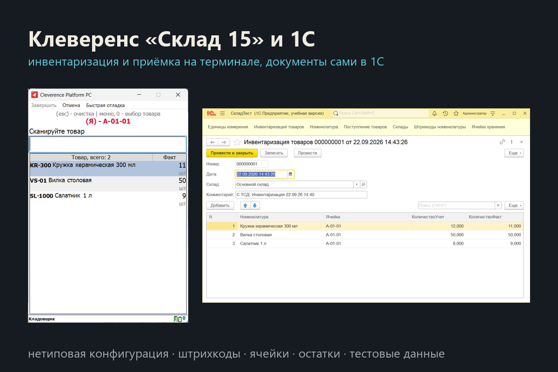The height and width of the screenshot is (372, 558).
Task: Go forward with the right arrow button
Action: pyautogui.click(x=224, y=142)
